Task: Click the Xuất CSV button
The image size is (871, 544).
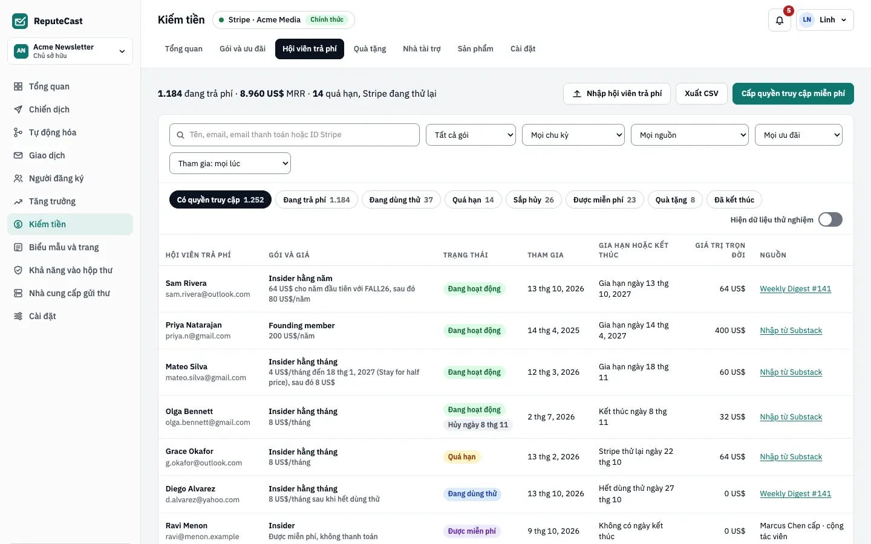Action: tap(702, 94)
